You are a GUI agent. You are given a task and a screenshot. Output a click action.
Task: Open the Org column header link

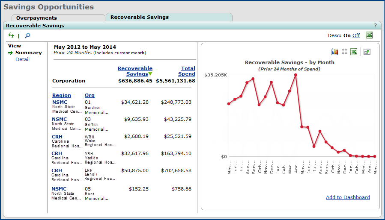tap(90, 95)
